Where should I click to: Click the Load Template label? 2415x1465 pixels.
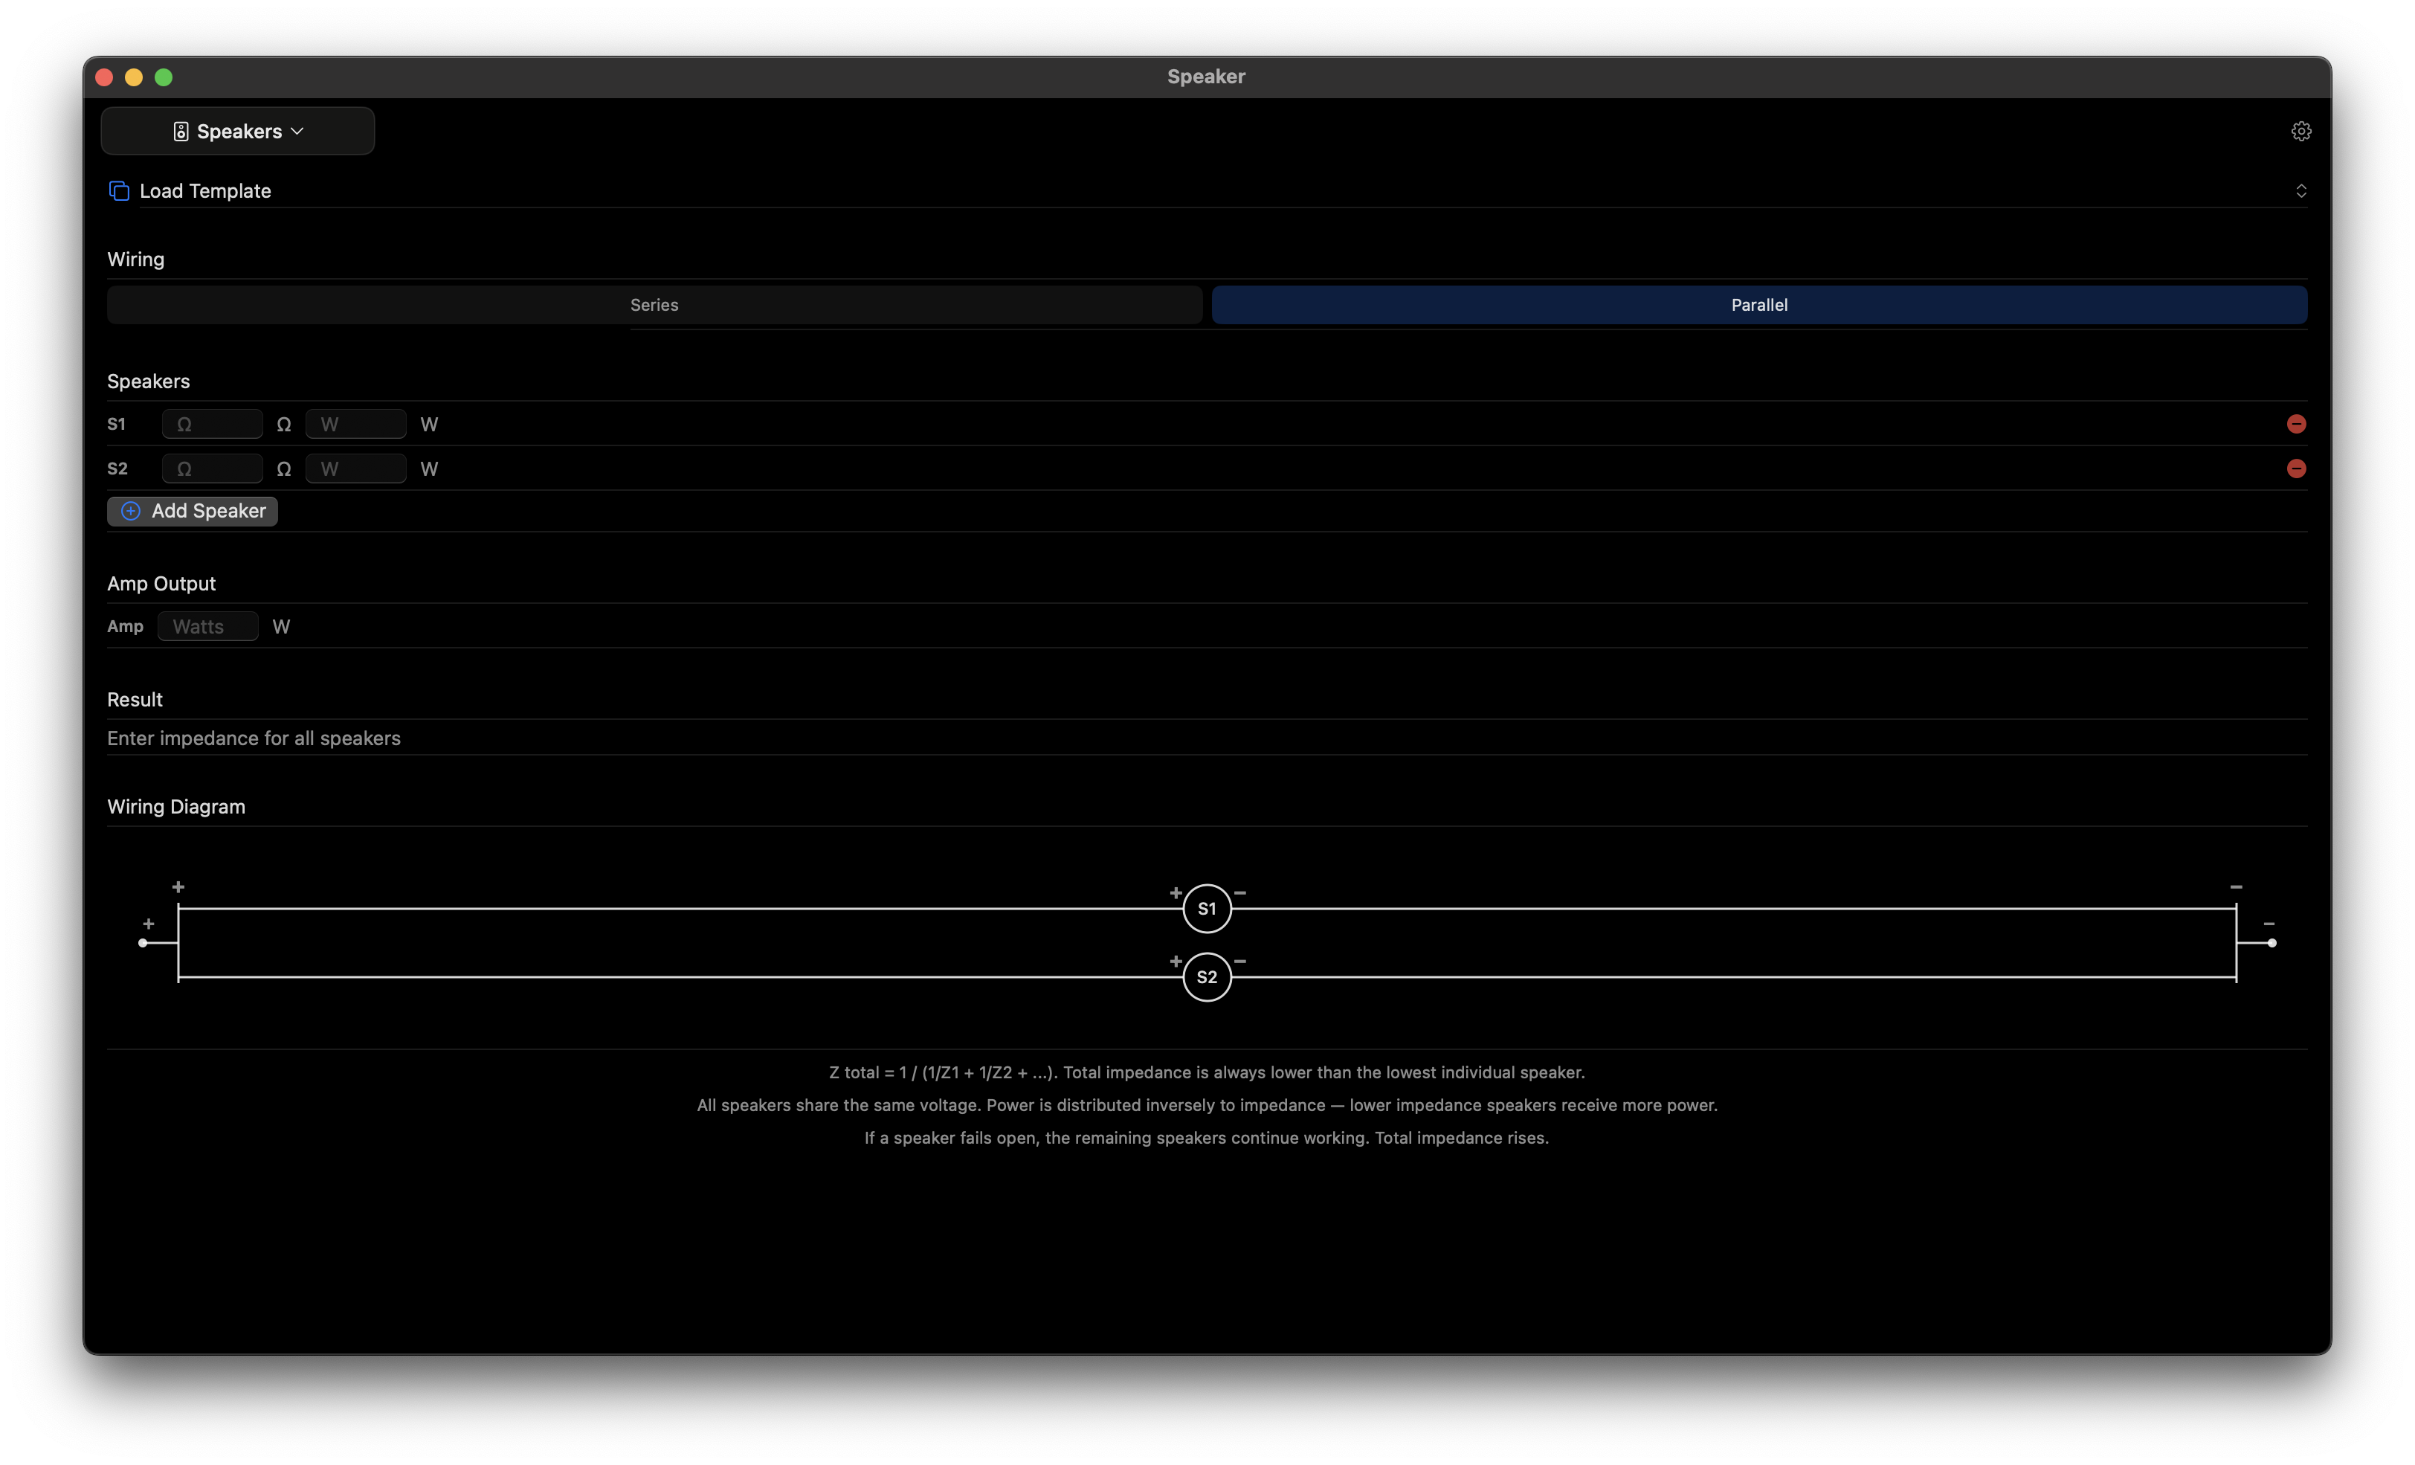pyautogui.click(x=205, y=191)
